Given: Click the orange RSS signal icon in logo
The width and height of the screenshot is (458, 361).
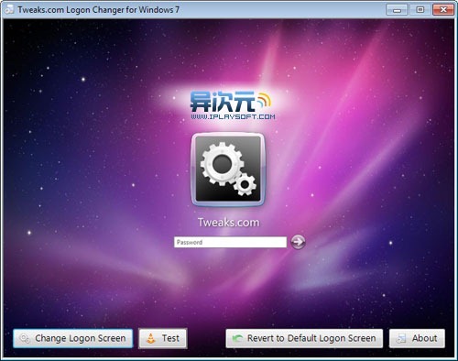Looking at the screenshot, I should pyautogui.click(x=264, y=99).
